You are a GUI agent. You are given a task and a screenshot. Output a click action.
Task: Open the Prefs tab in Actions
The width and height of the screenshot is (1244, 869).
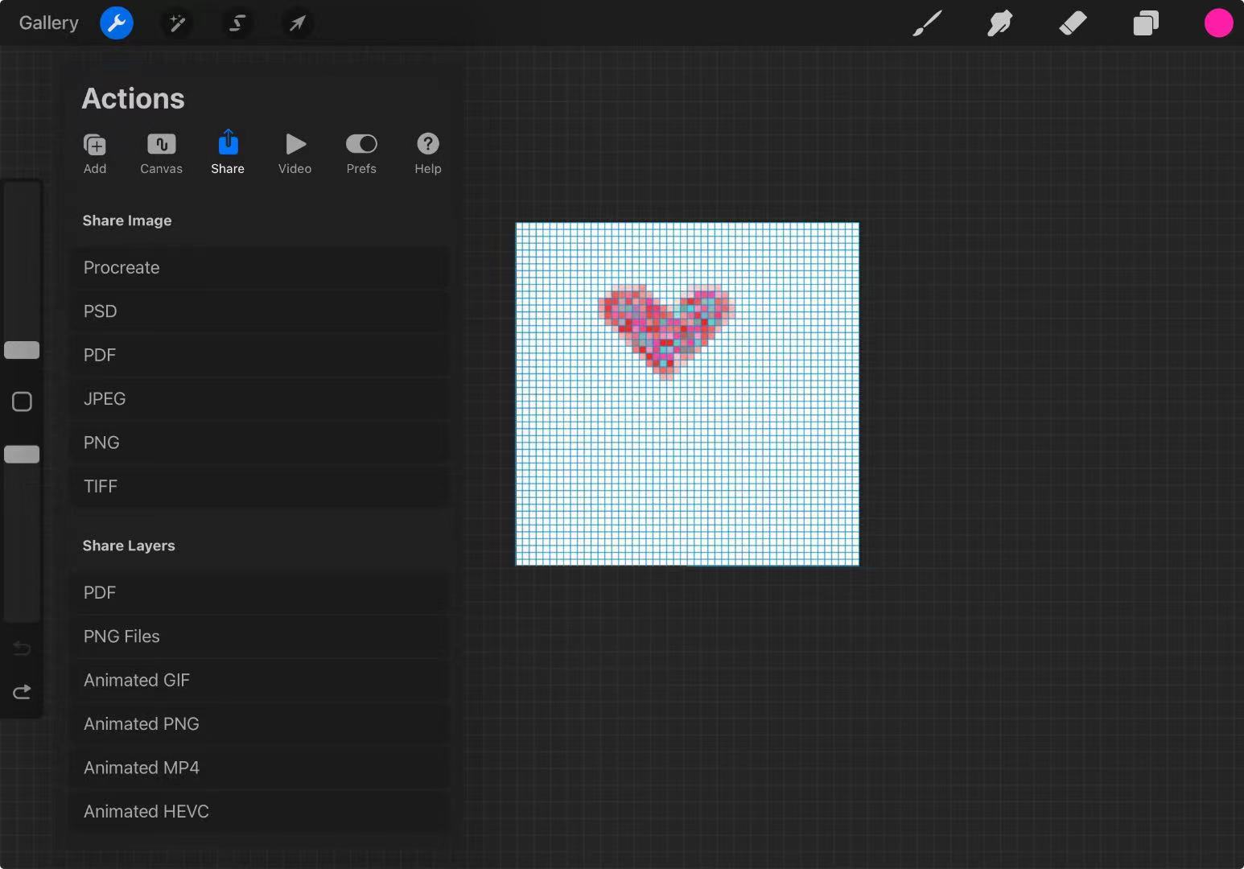[x=361, y=153]
